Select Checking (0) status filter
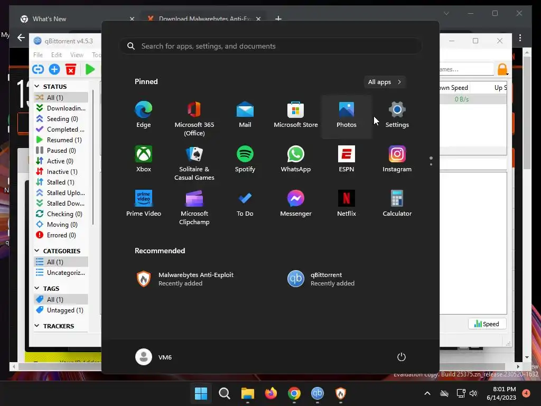The height and width of the screenshot is (406, 541). [x=61, y=214]
